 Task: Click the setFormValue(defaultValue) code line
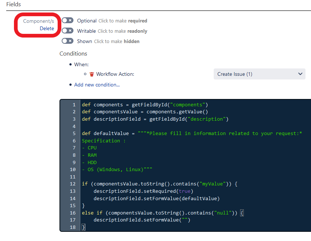157,198
